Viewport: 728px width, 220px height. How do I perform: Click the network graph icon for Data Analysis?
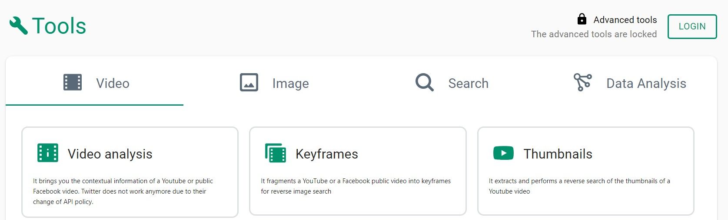(582, 82)
